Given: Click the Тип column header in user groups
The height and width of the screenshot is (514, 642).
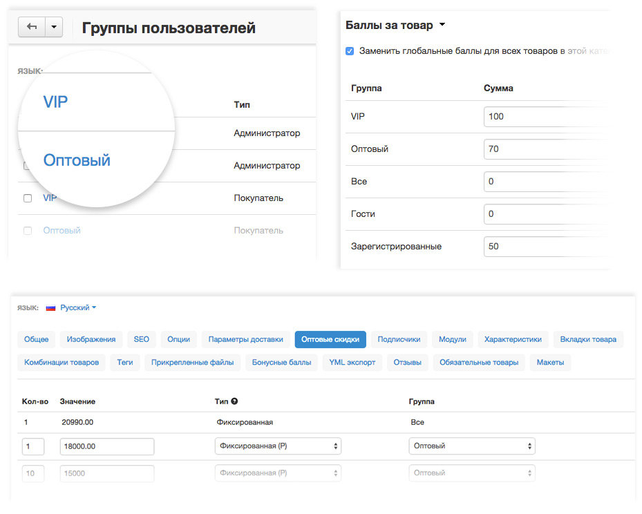Looking at the screenshot, I should 242,105.
